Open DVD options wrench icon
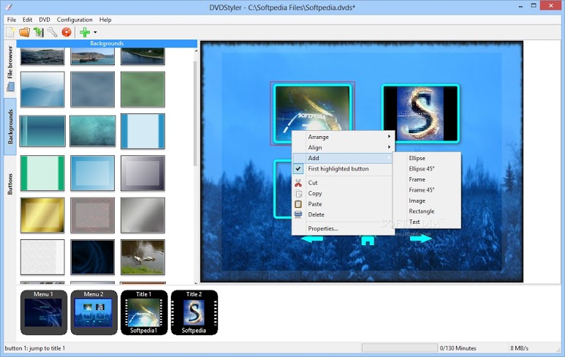 tap(52, 32)
